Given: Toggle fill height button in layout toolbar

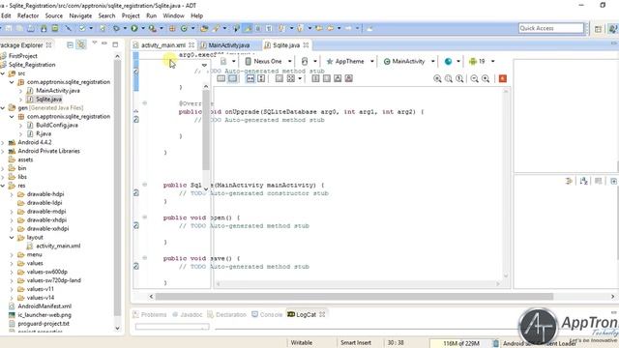Looking at the screenshot, I should 261,78.
